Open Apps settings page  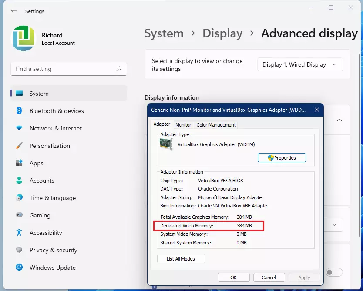tap(69, 163)
